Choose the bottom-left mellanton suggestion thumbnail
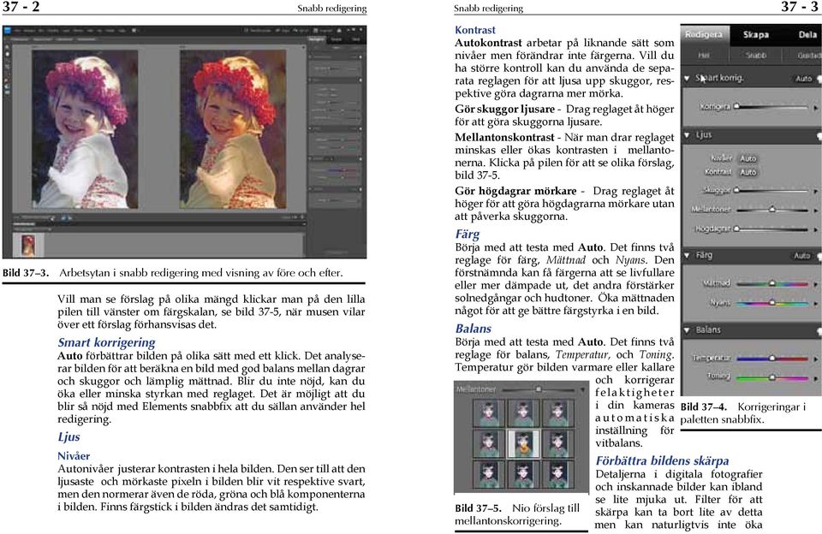822x534 pixels. [x=489, y=474]
